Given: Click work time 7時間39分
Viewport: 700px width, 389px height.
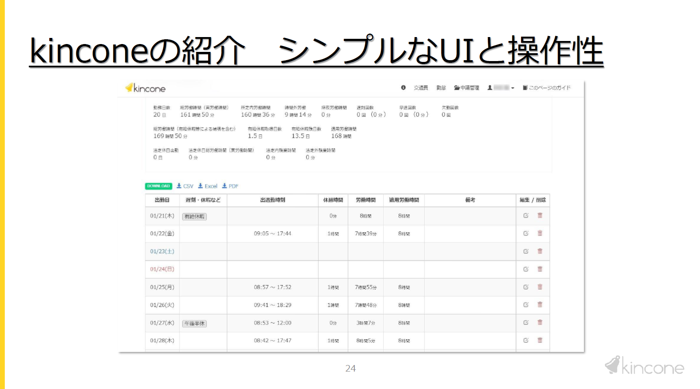Looking at the screenshot, I should (x=366, y=234).
